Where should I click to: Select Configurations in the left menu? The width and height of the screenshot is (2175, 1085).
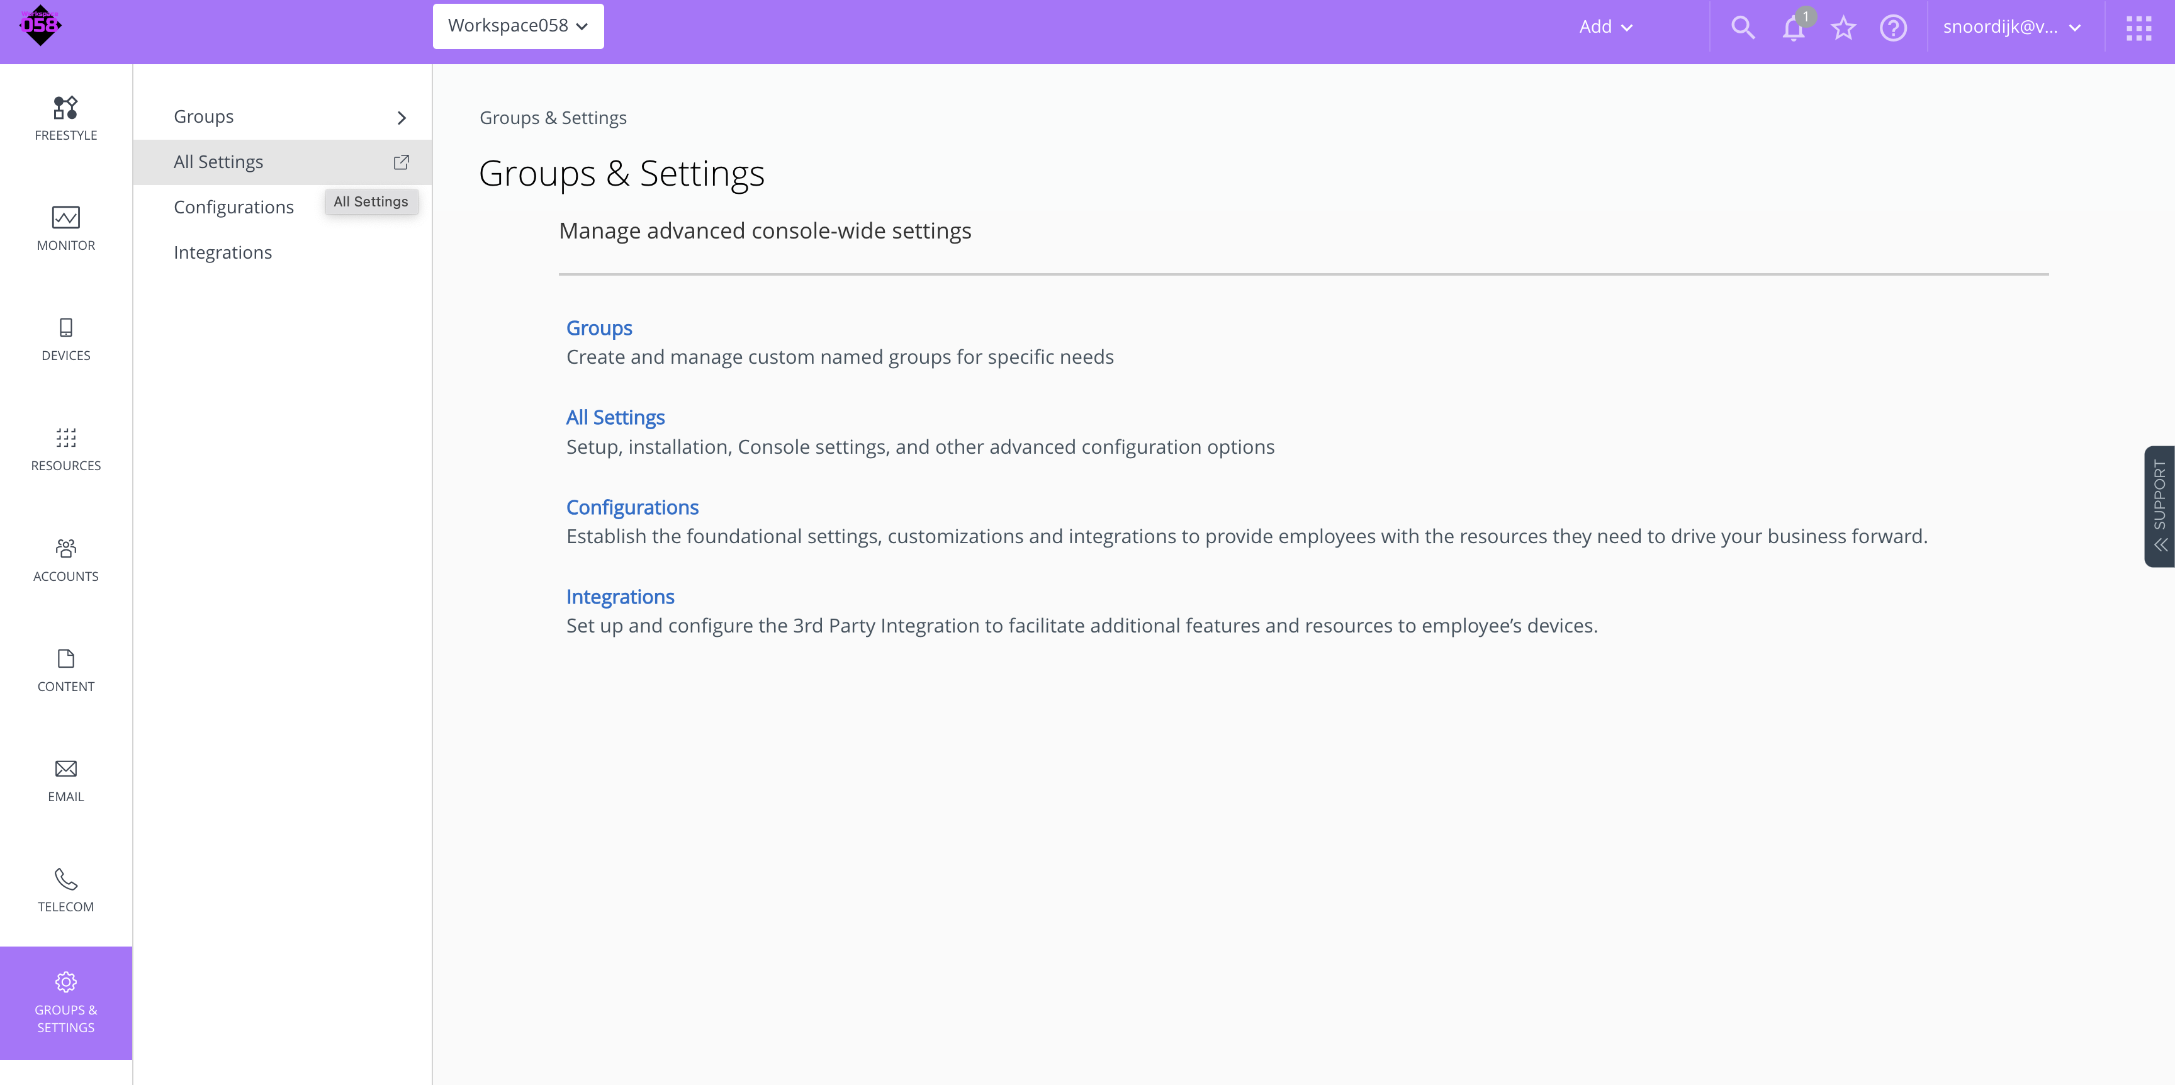tap(234, 206)
